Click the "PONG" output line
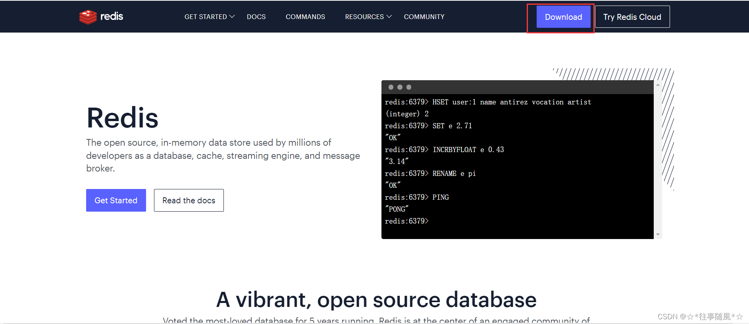The height and width of the screenshot is (324, 749). click(397, 209)
